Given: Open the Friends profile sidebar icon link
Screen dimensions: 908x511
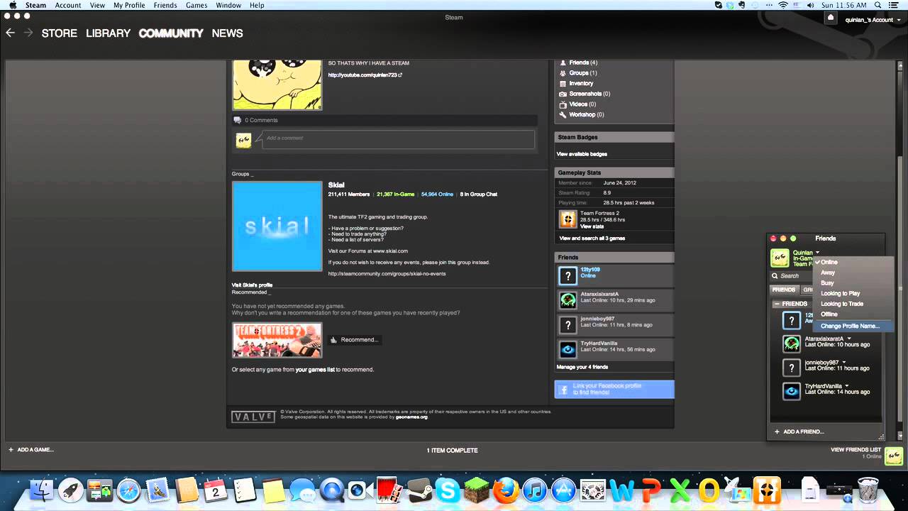Looking at the screenshot, I should 563,62.
